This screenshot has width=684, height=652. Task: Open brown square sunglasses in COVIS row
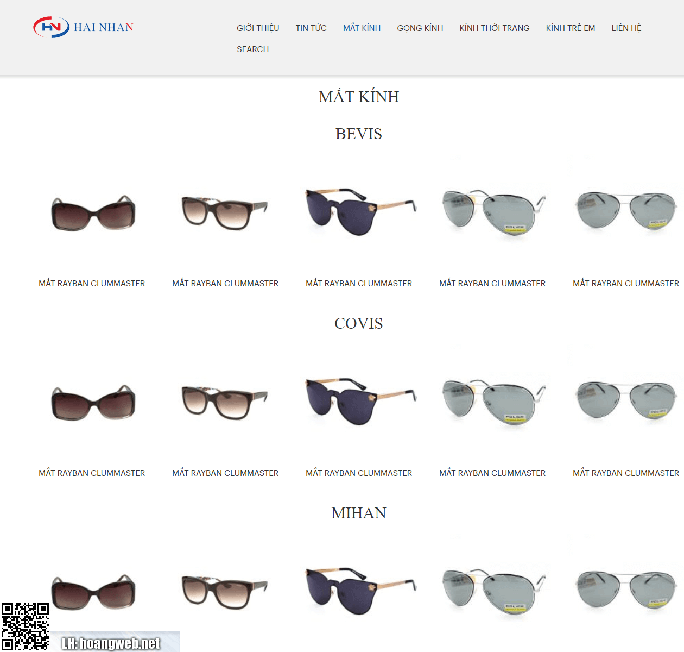(225, 403)
